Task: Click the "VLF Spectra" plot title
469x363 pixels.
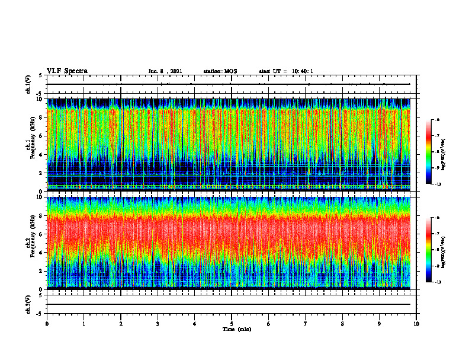Action: 67,71
